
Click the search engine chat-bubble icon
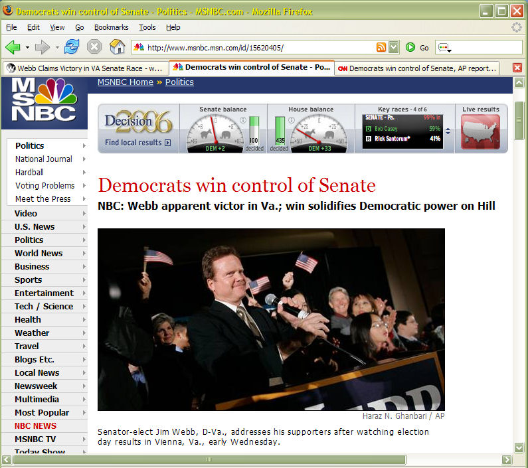click(x=444, y=48)
